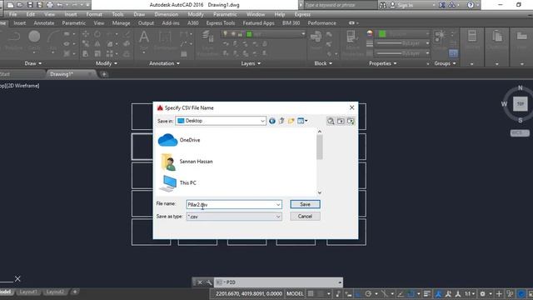
Task: Create a new folder in Save dialog
Action: 291,121
